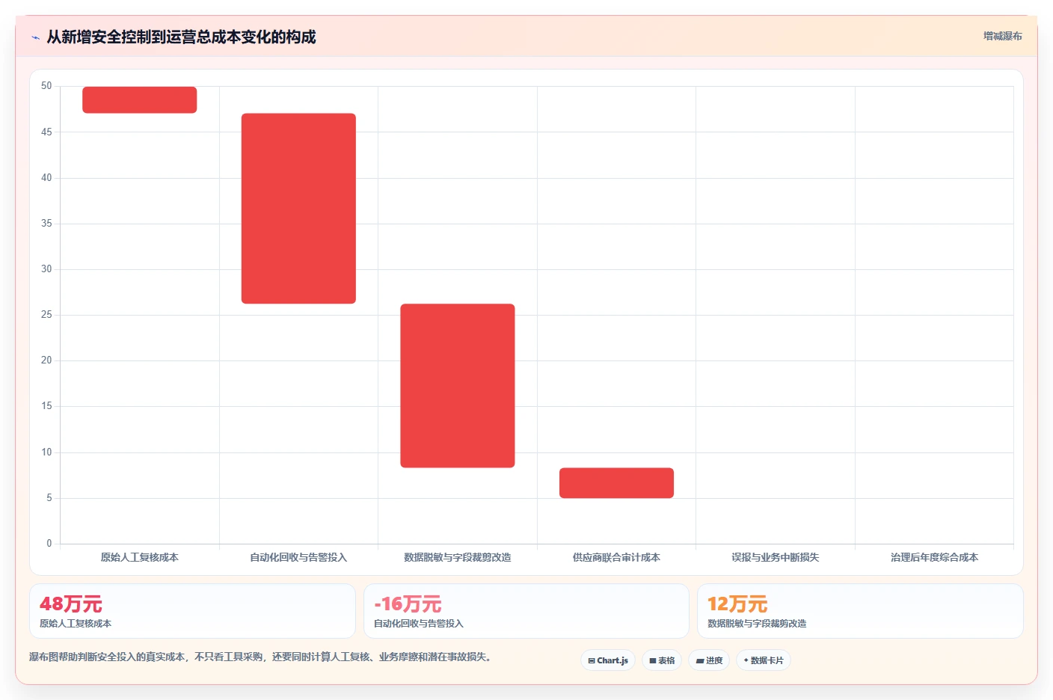1053x700 pixels.
Task: Click axis label 误报与业务中断损失
Action: [776, 557]
